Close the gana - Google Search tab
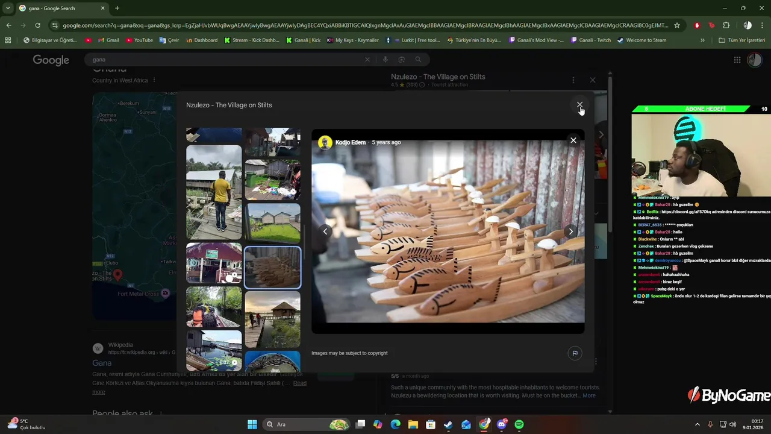 click(102, 8)
